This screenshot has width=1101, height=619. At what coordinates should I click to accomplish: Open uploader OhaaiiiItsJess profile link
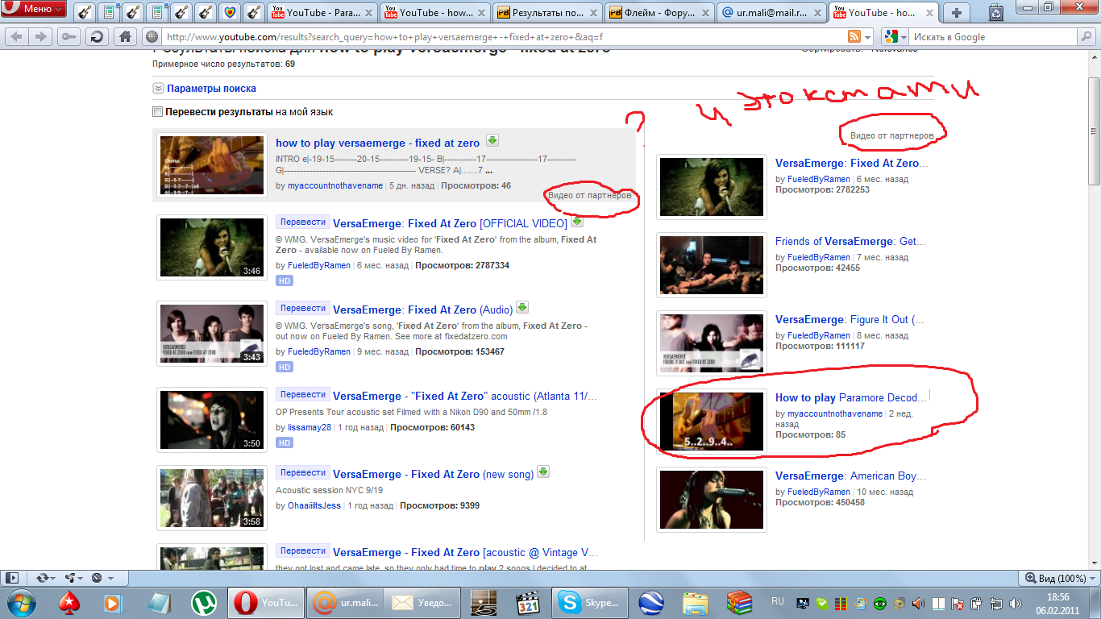click(314, 505)
